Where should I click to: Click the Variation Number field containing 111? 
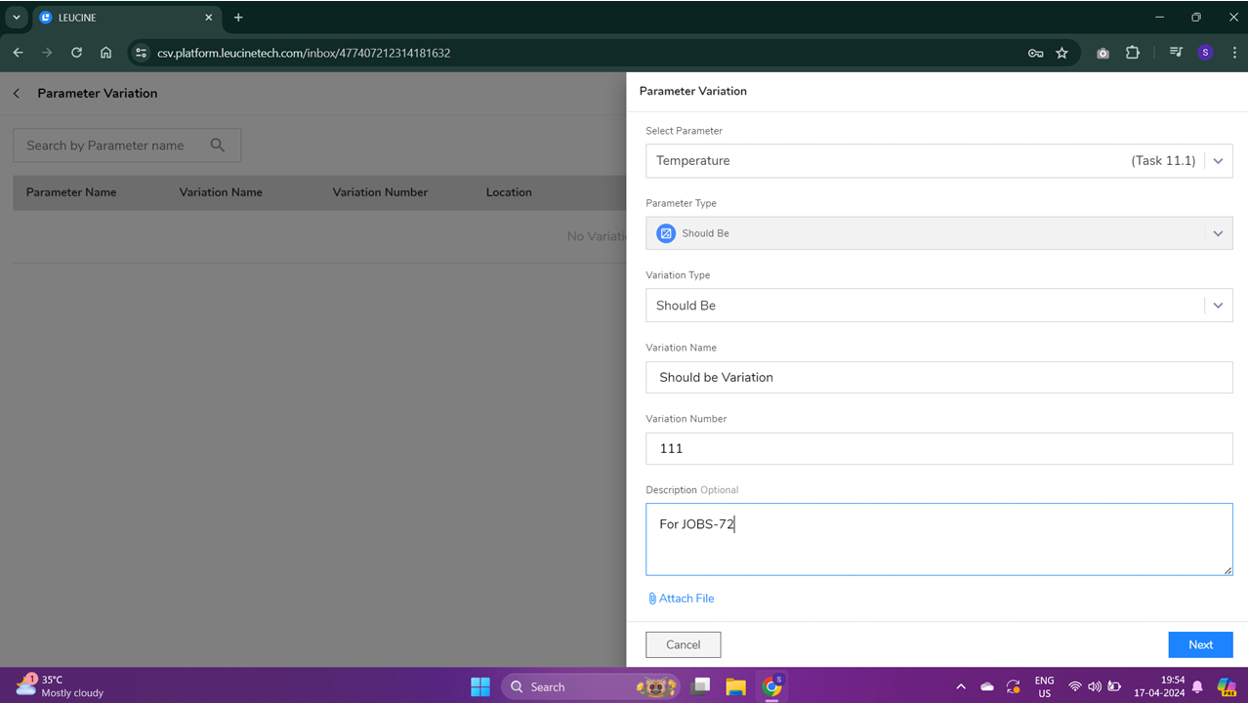(938, 448)
